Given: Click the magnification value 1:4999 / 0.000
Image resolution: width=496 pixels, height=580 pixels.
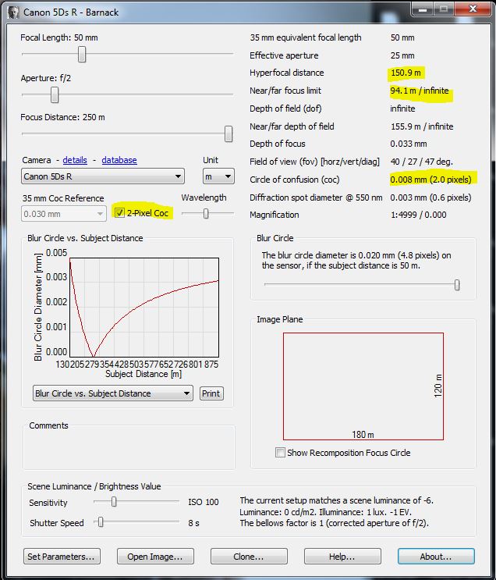Looking at the screenshot, I should pyautogui.click(x=418, y=215).
